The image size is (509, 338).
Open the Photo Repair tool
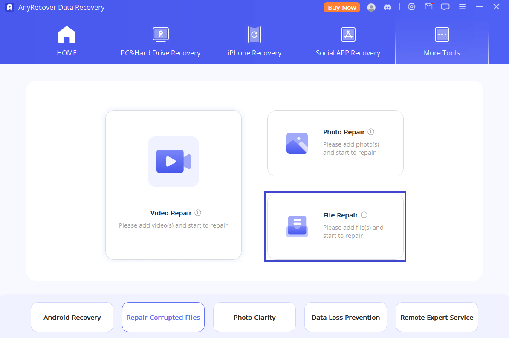point(335,143)
